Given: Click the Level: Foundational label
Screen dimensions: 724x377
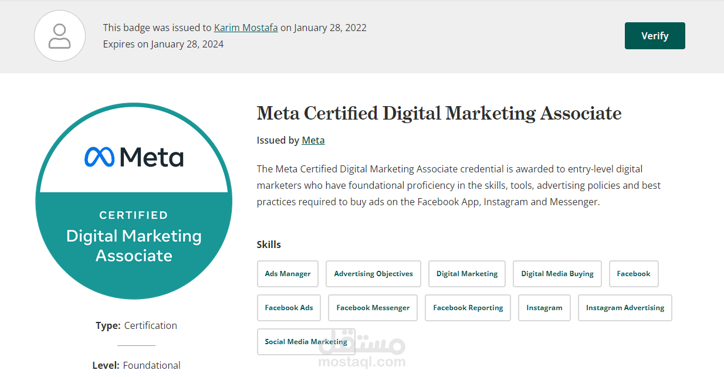Looking at the screenshot, I should click(x=136, y=365).
